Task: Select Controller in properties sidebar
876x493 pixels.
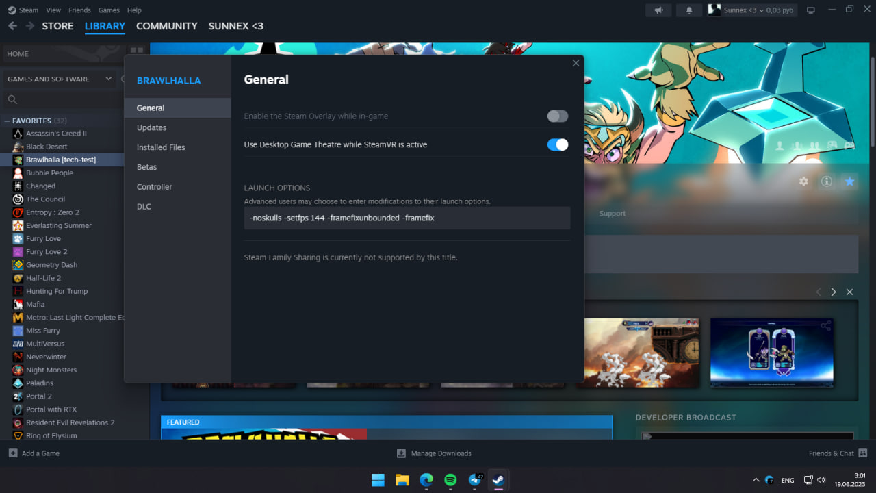Action: click(x=178, y=187)
